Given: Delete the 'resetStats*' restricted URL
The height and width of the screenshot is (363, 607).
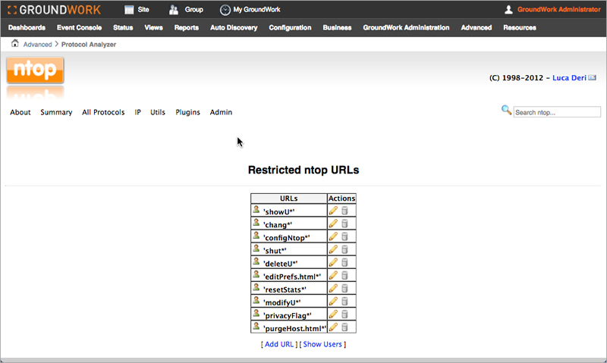Looking at the screenshot, I should tap(344, 288).
